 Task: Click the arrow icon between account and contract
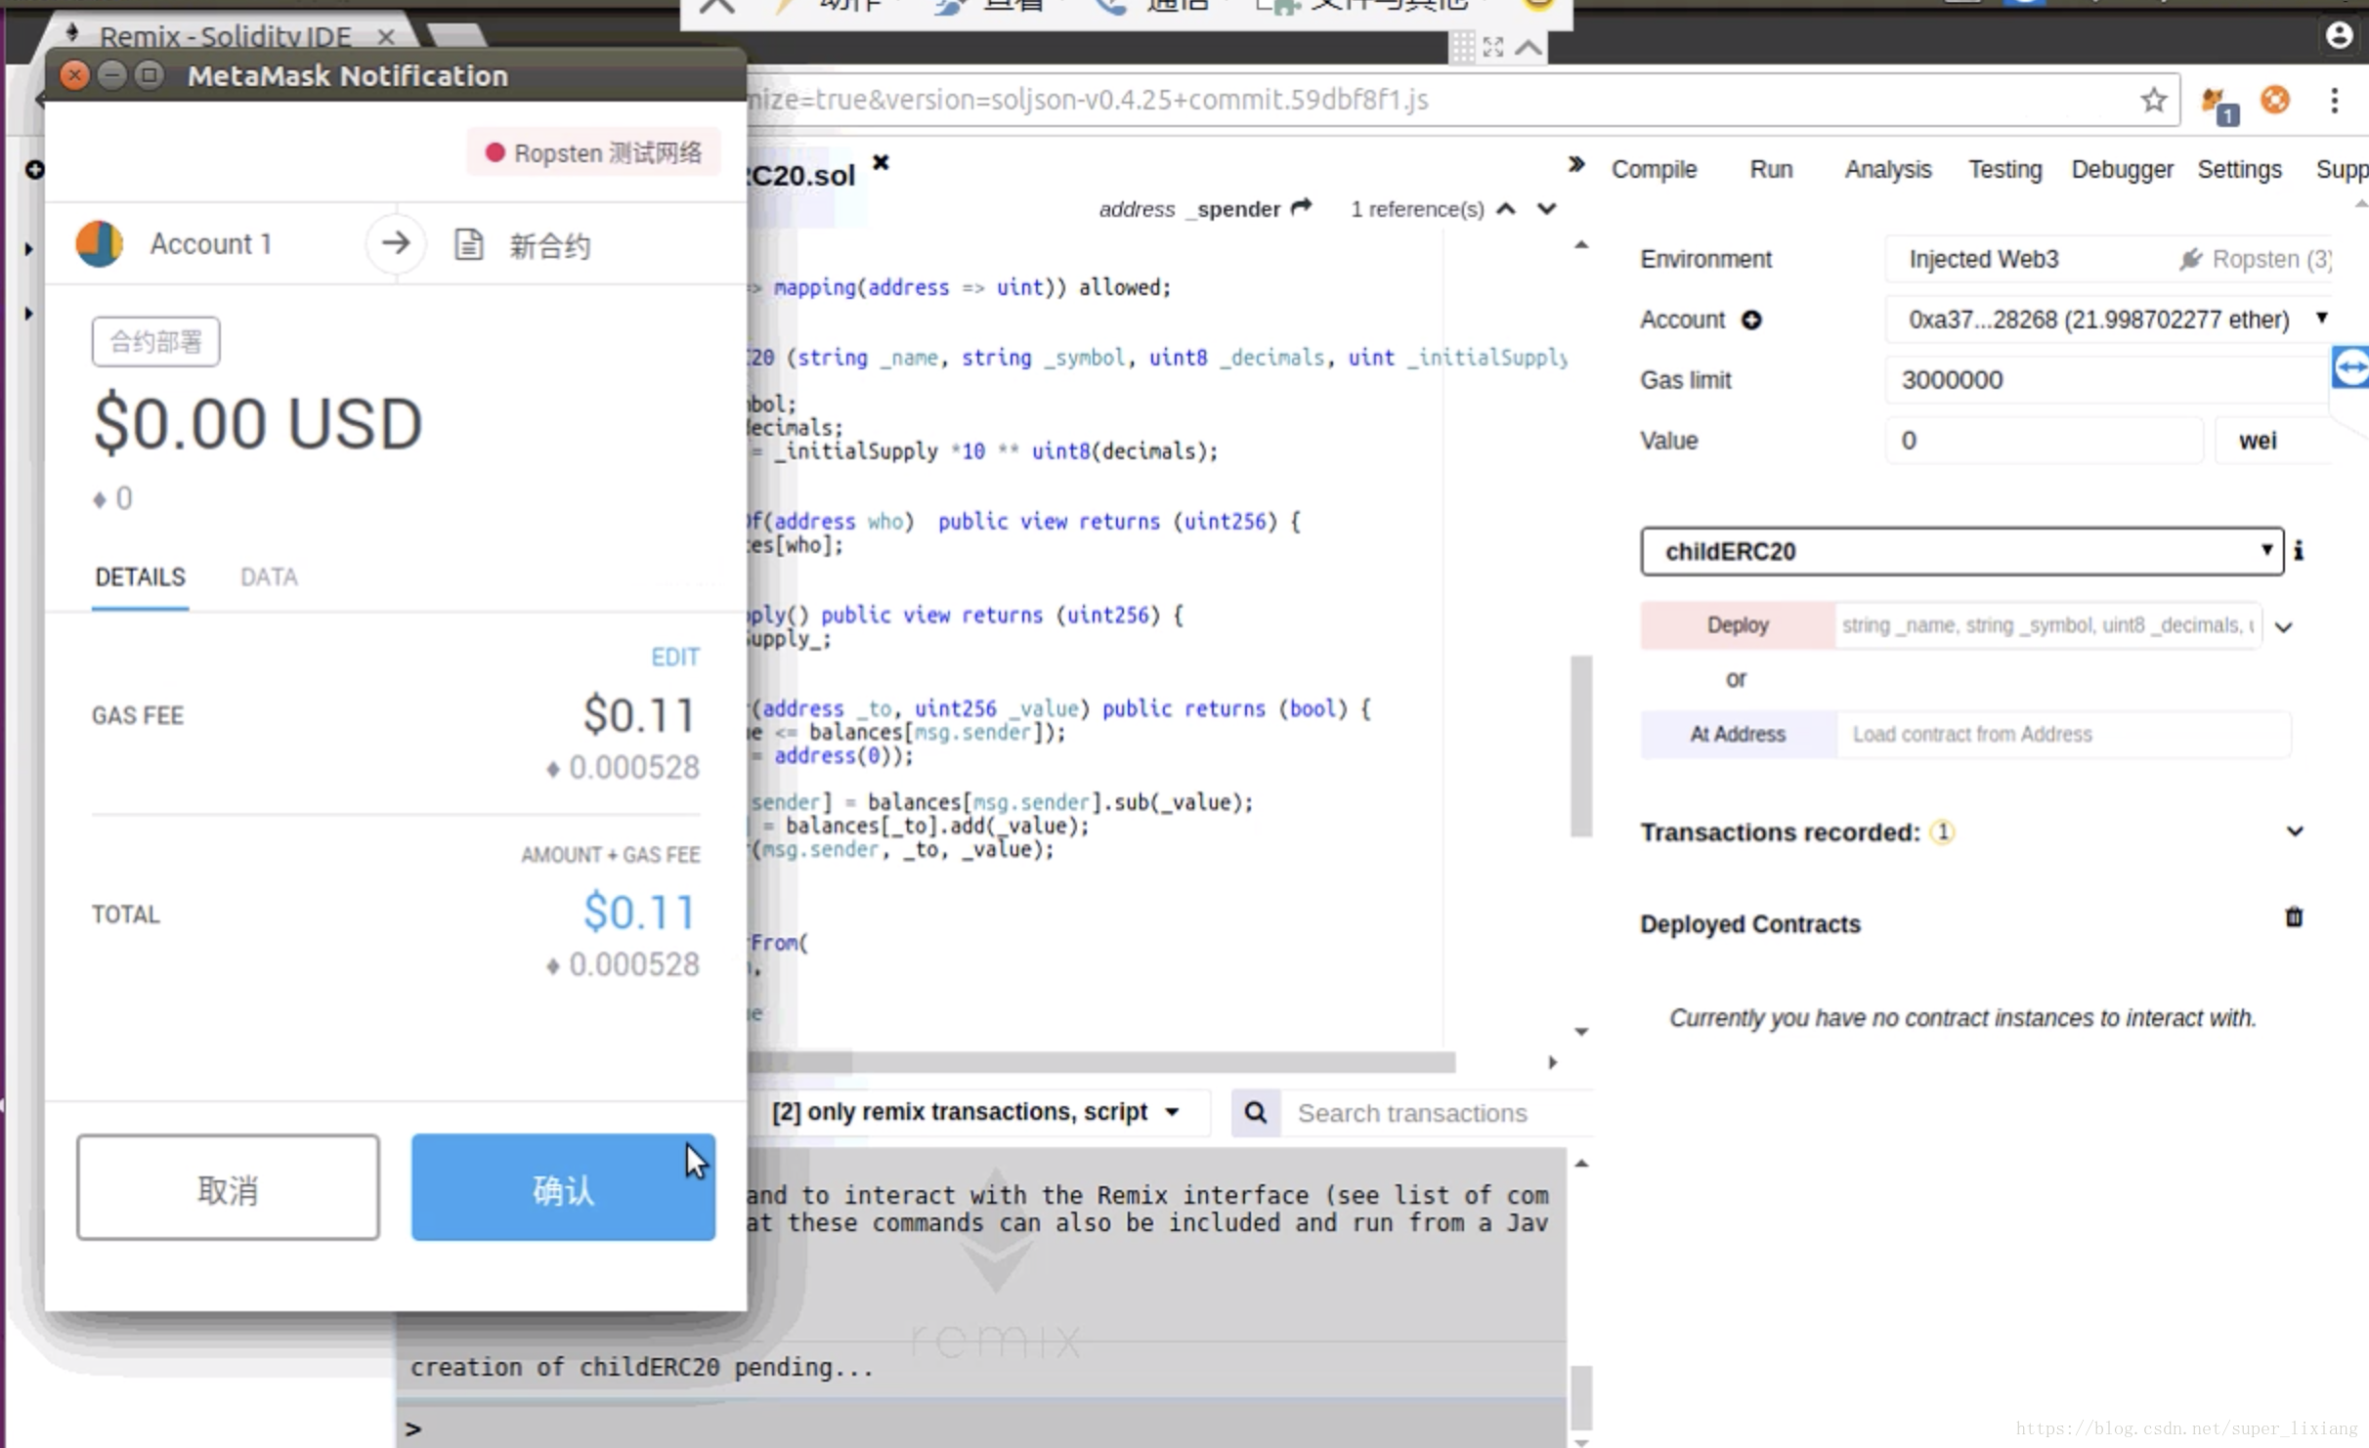click(x=396, y=243)
